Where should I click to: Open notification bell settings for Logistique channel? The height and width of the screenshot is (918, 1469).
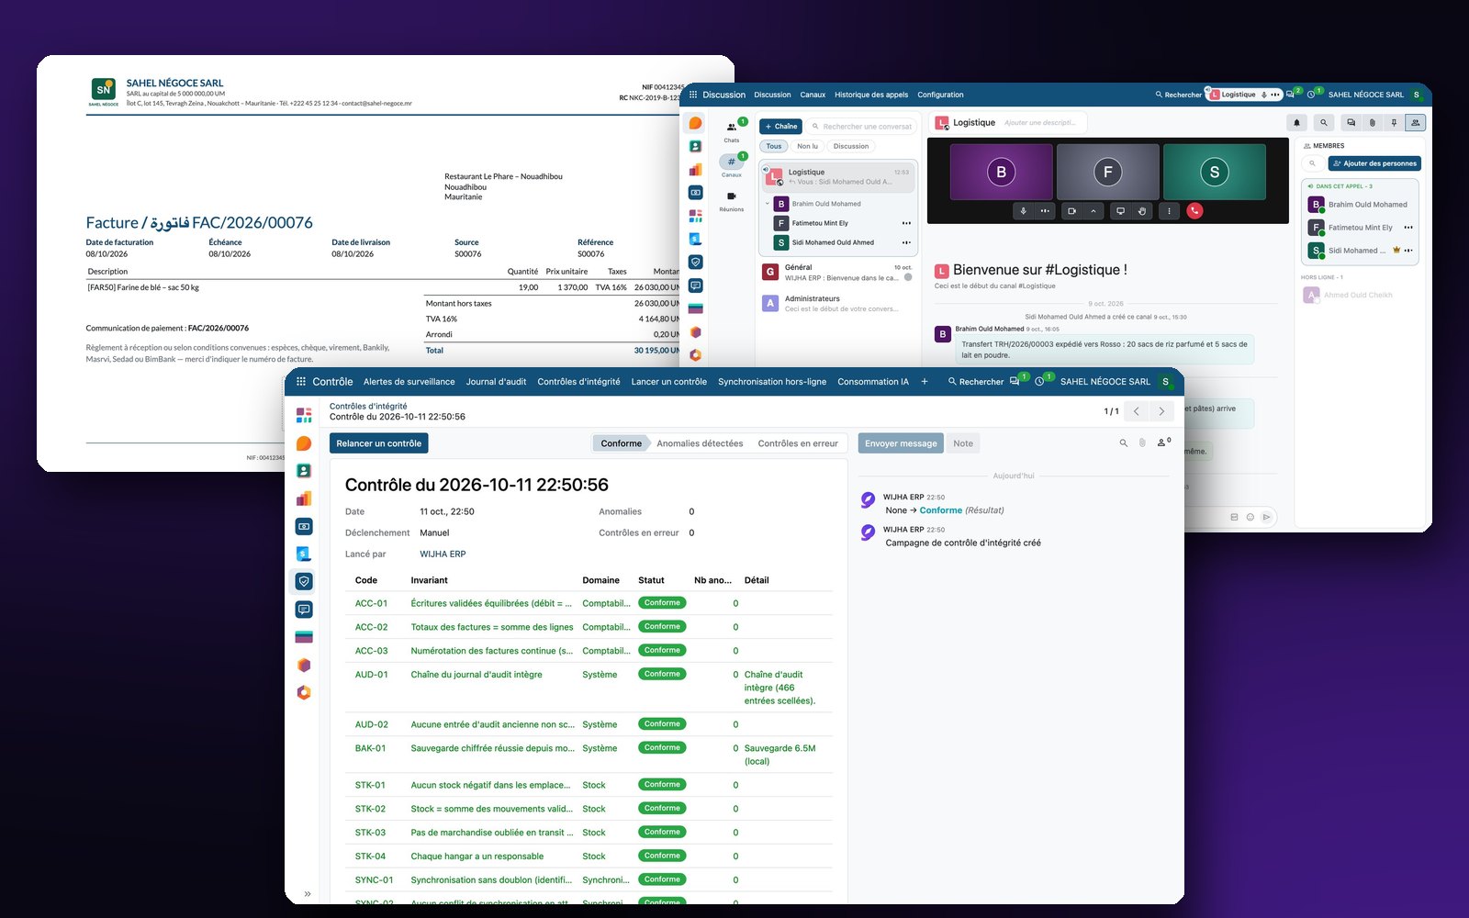[x=1297, y=122]
